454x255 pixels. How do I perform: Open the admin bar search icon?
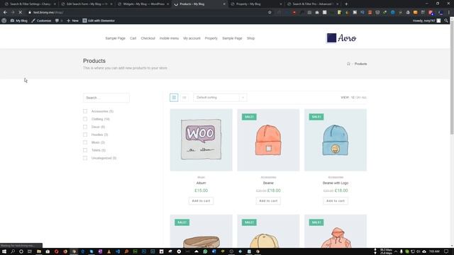click(446, 21)
